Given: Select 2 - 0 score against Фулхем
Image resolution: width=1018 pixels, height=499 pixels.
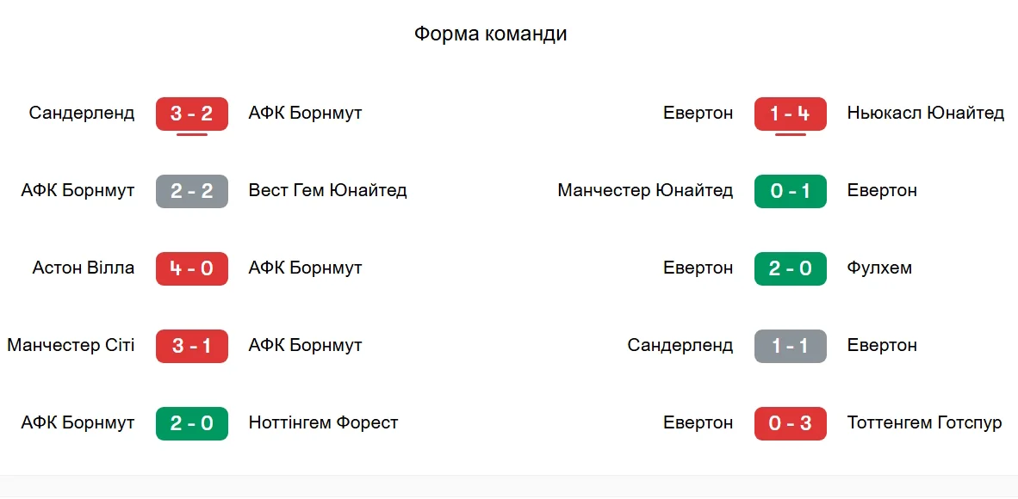Looking at the screenshot, I should coord(790,268).
